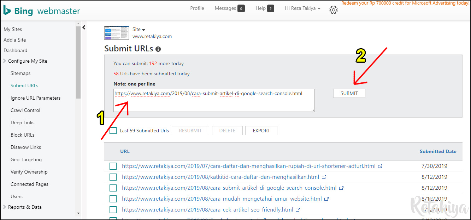
Task: Click the retakiya site thumbnail
Action: 117,33
